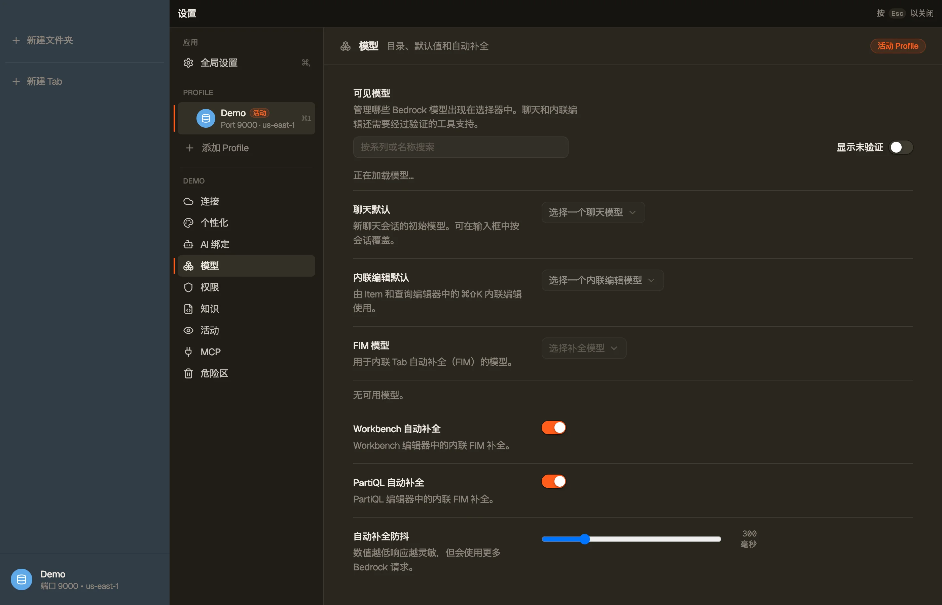Open the 知识 settings section

click(x=247, y=309)
